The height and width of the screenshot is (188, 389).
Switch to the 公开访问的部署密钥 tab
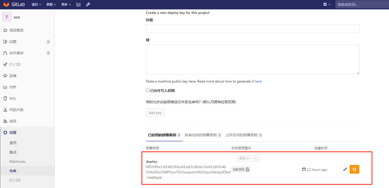[244, 135]
